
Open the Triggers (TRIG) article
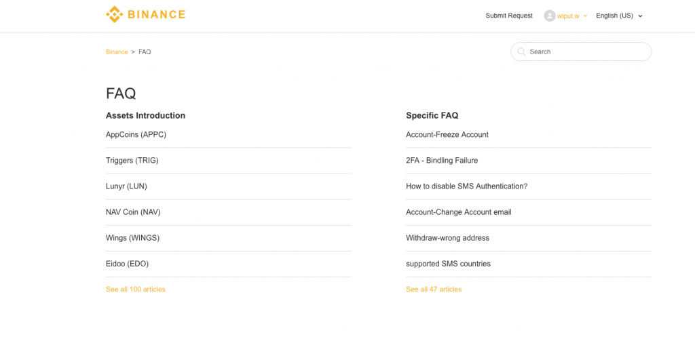[x=132, y=161]
